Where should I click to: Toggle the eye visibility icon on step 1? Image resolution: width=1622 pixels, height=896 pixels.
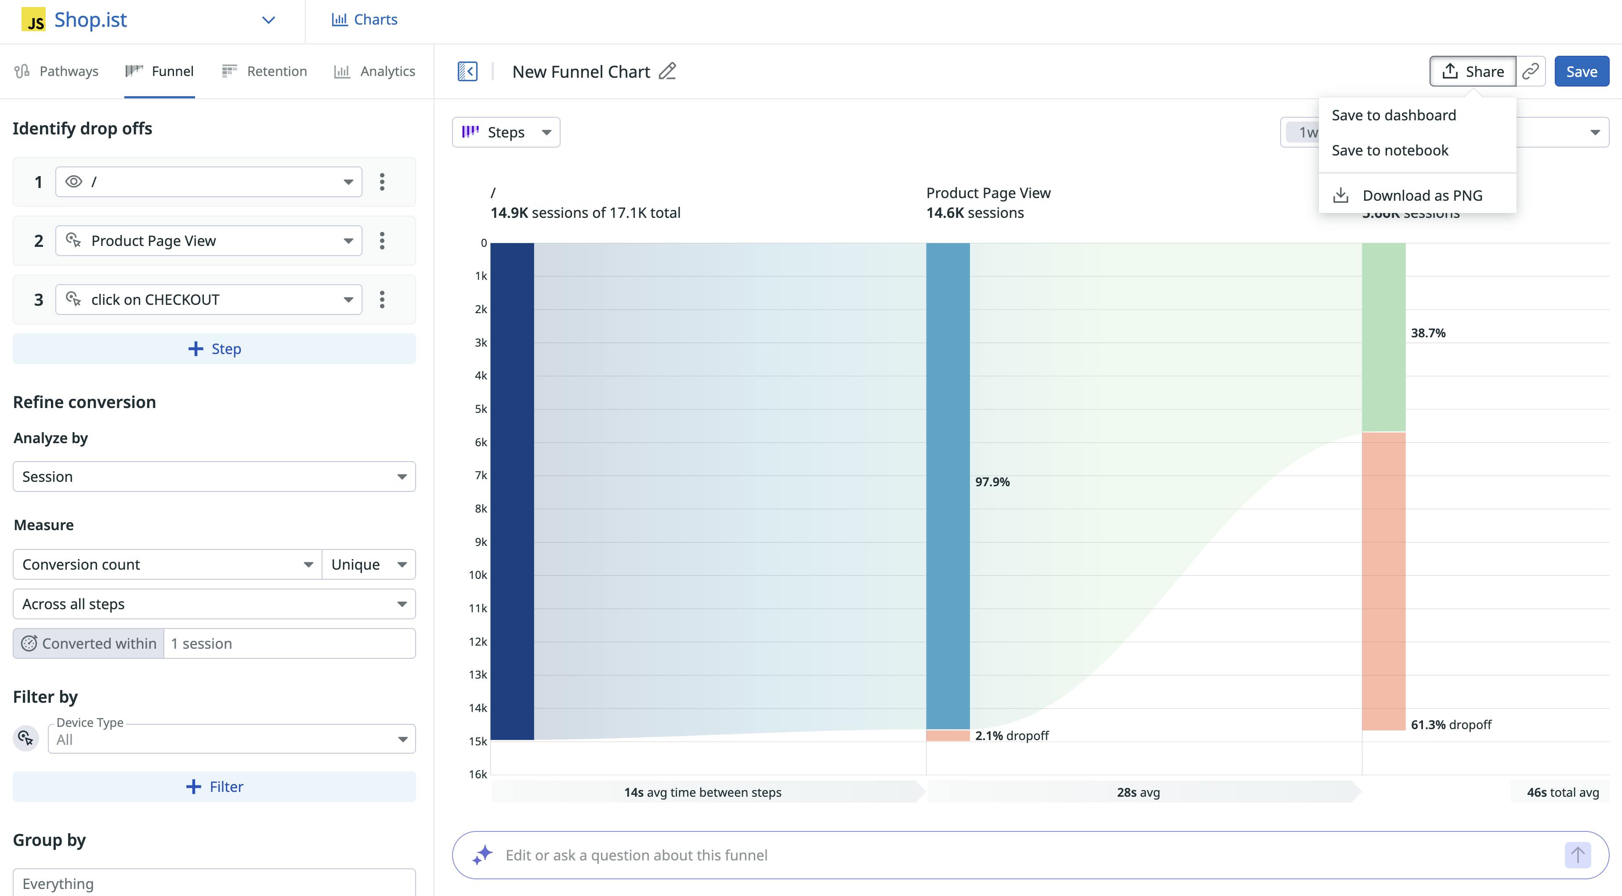[x=74, y=181]
